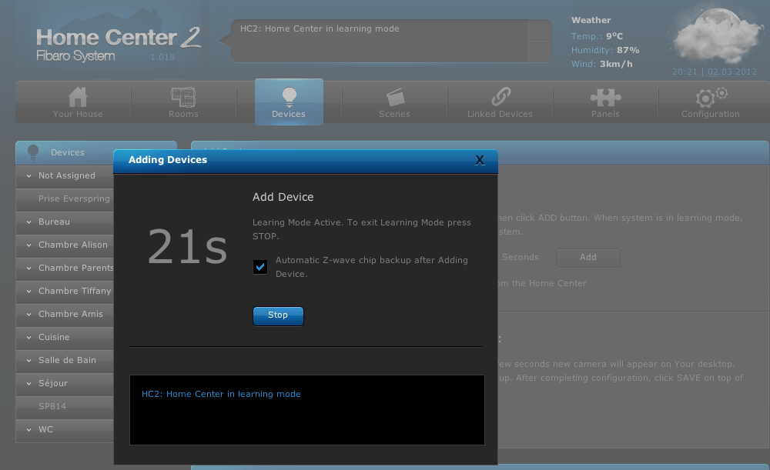Expand the Chambre Alison chevron
Screen dimensions: 770x470
point(29,245)
